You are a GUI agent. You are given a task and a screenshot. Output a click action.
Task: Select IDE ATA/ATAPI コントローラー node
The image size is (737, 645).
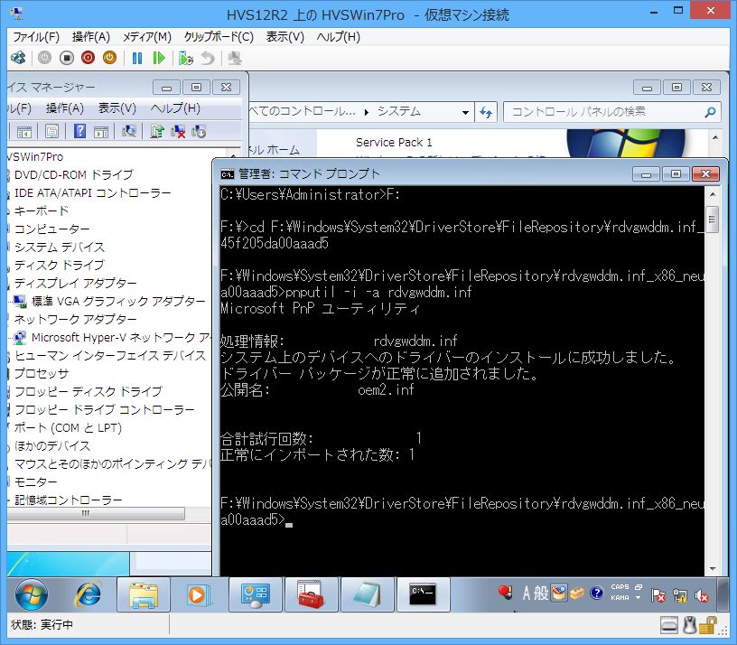[x=93, y=192]
